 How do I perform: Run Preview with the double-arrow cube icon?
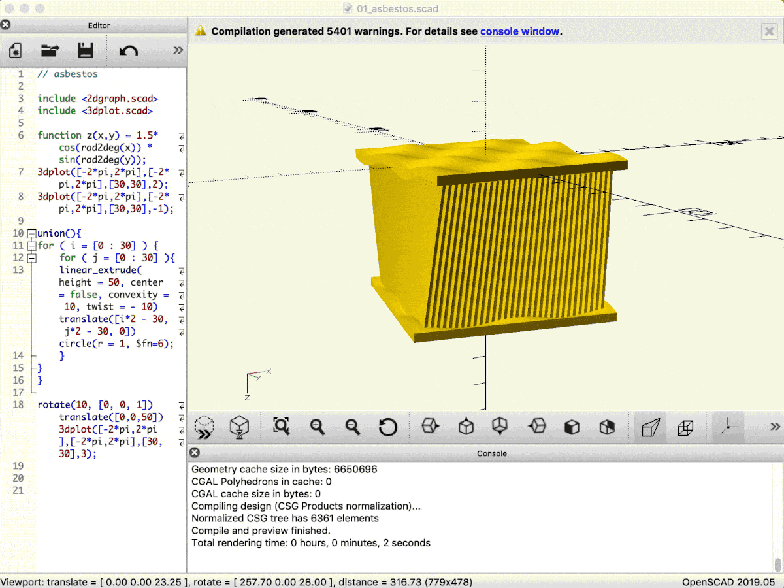pos(204,427)
